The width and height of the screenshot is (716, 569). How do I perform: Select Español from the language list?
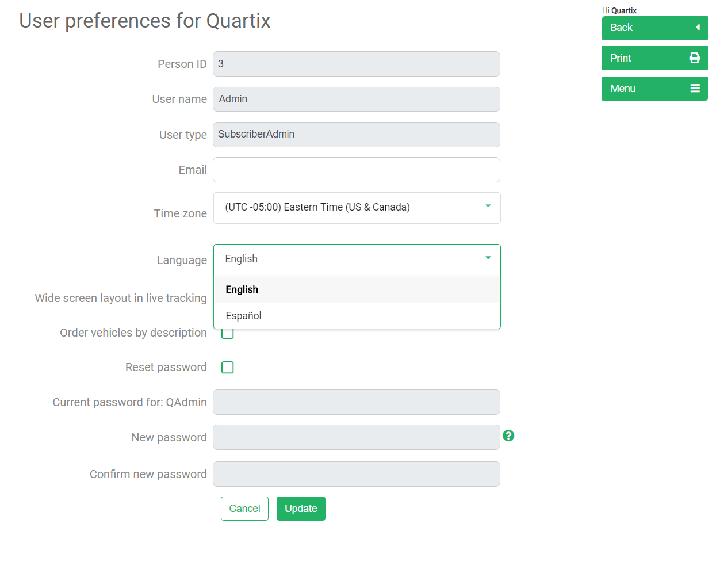357,316
